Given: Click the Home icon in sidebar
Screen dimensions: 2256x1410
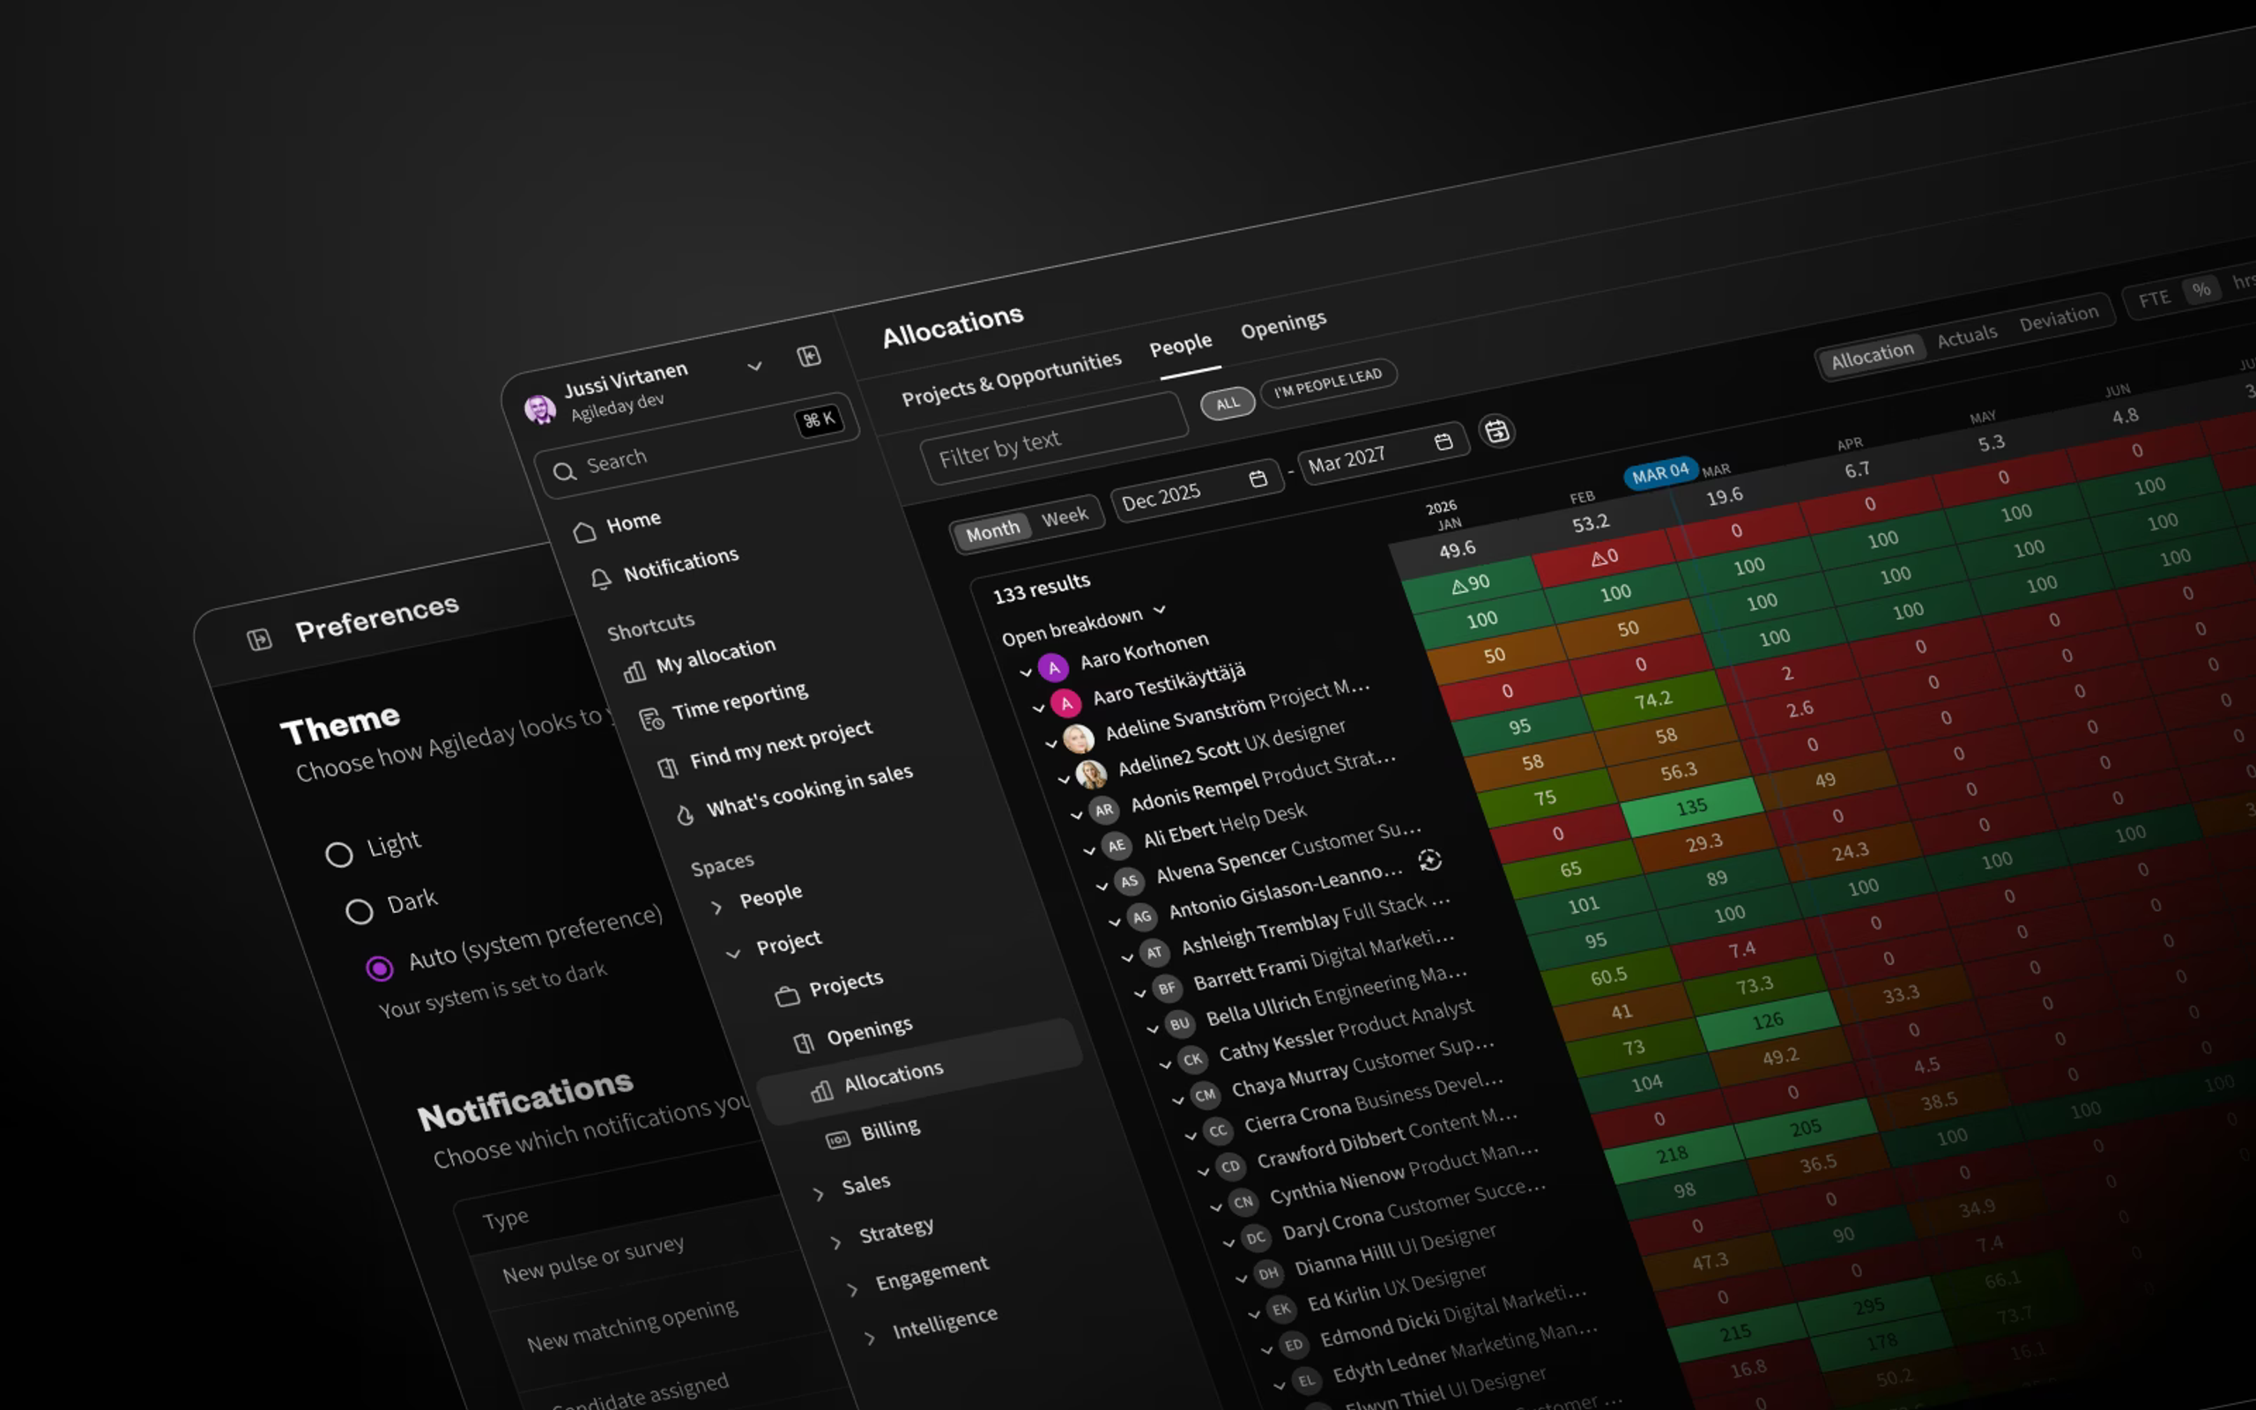Looking at the screenshot, I should tap(584, 531).
